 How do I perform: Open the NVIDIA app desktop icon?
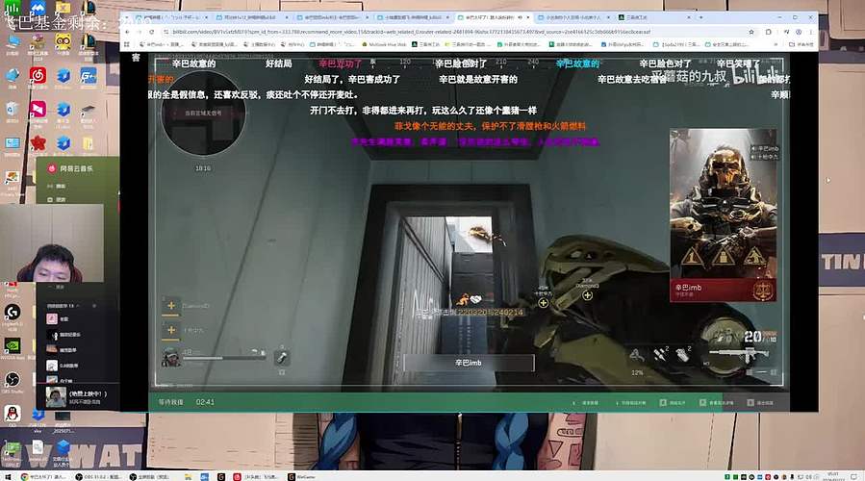(13, 346)
